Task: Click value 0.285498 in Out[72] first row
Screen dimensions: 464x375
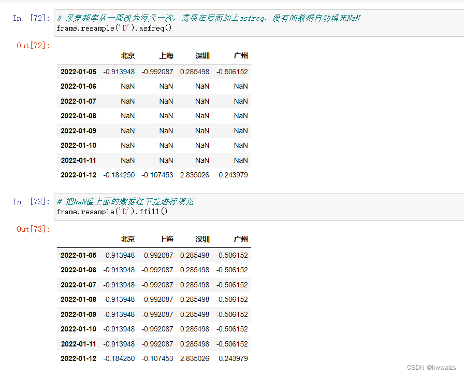Action: coord(195,72)
